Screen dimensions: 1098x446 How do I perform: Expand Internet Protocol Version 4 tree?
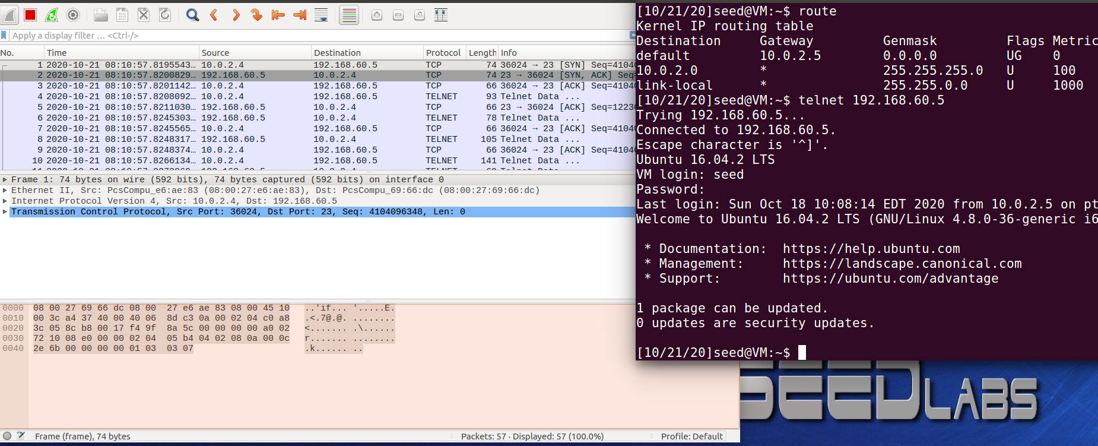click(5, 201)
